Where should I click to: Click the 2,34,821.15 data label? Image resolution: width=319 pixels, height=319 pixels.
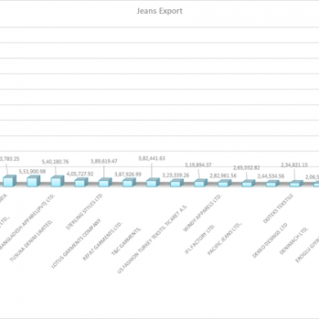[294, 165]
